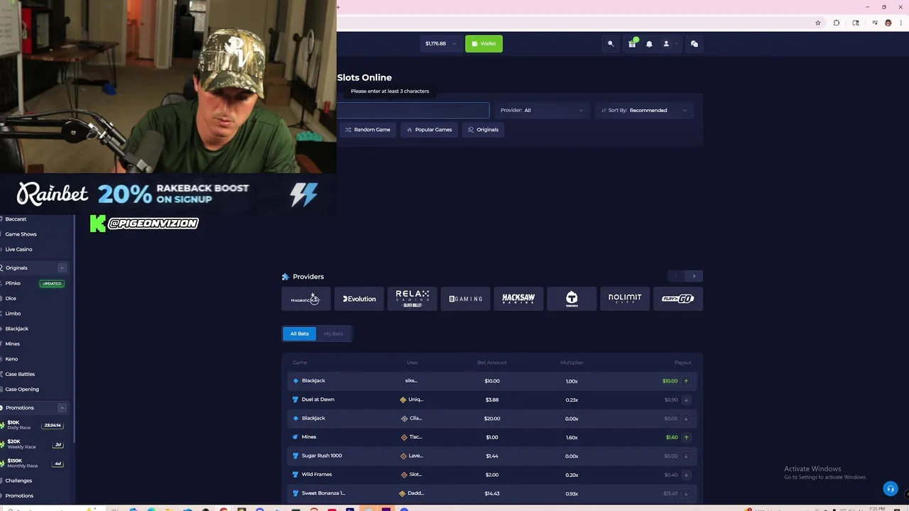Screen dimensions: 909x511
Task: Open the Provider: All dropdown
Action: click(x=542, y=110)
